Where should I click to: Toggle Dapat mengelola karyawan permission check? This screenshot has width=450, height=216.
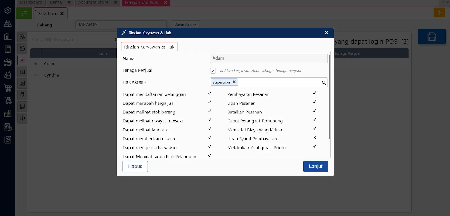pos(210,146)
